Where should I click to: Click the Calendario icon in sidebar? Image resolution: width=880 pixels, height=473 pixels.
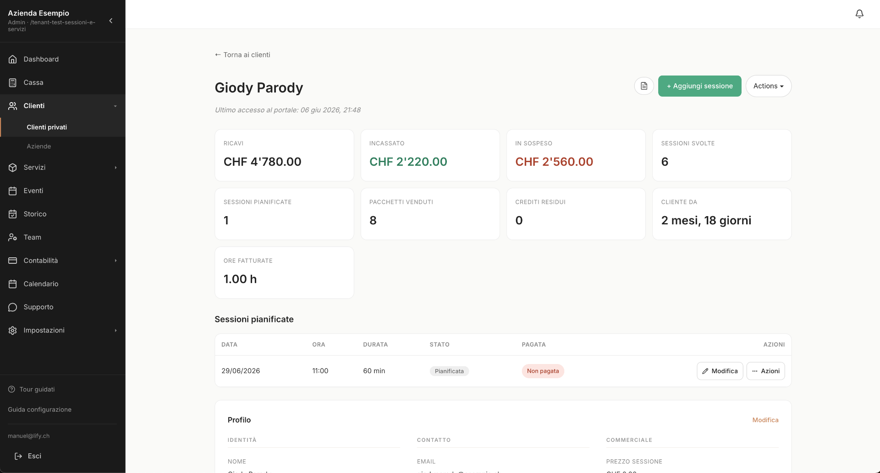[x=13, y=284]
